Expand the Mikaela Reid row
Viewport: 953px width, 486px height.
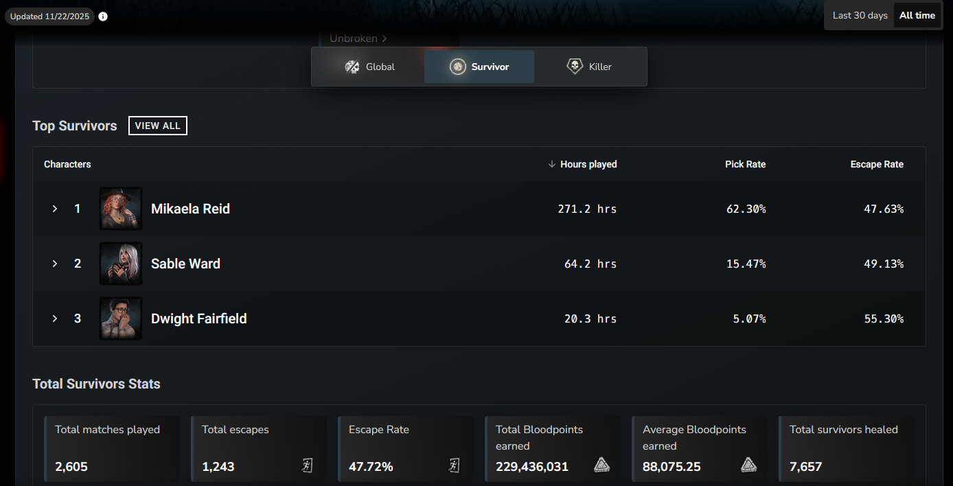click(55, 209)
